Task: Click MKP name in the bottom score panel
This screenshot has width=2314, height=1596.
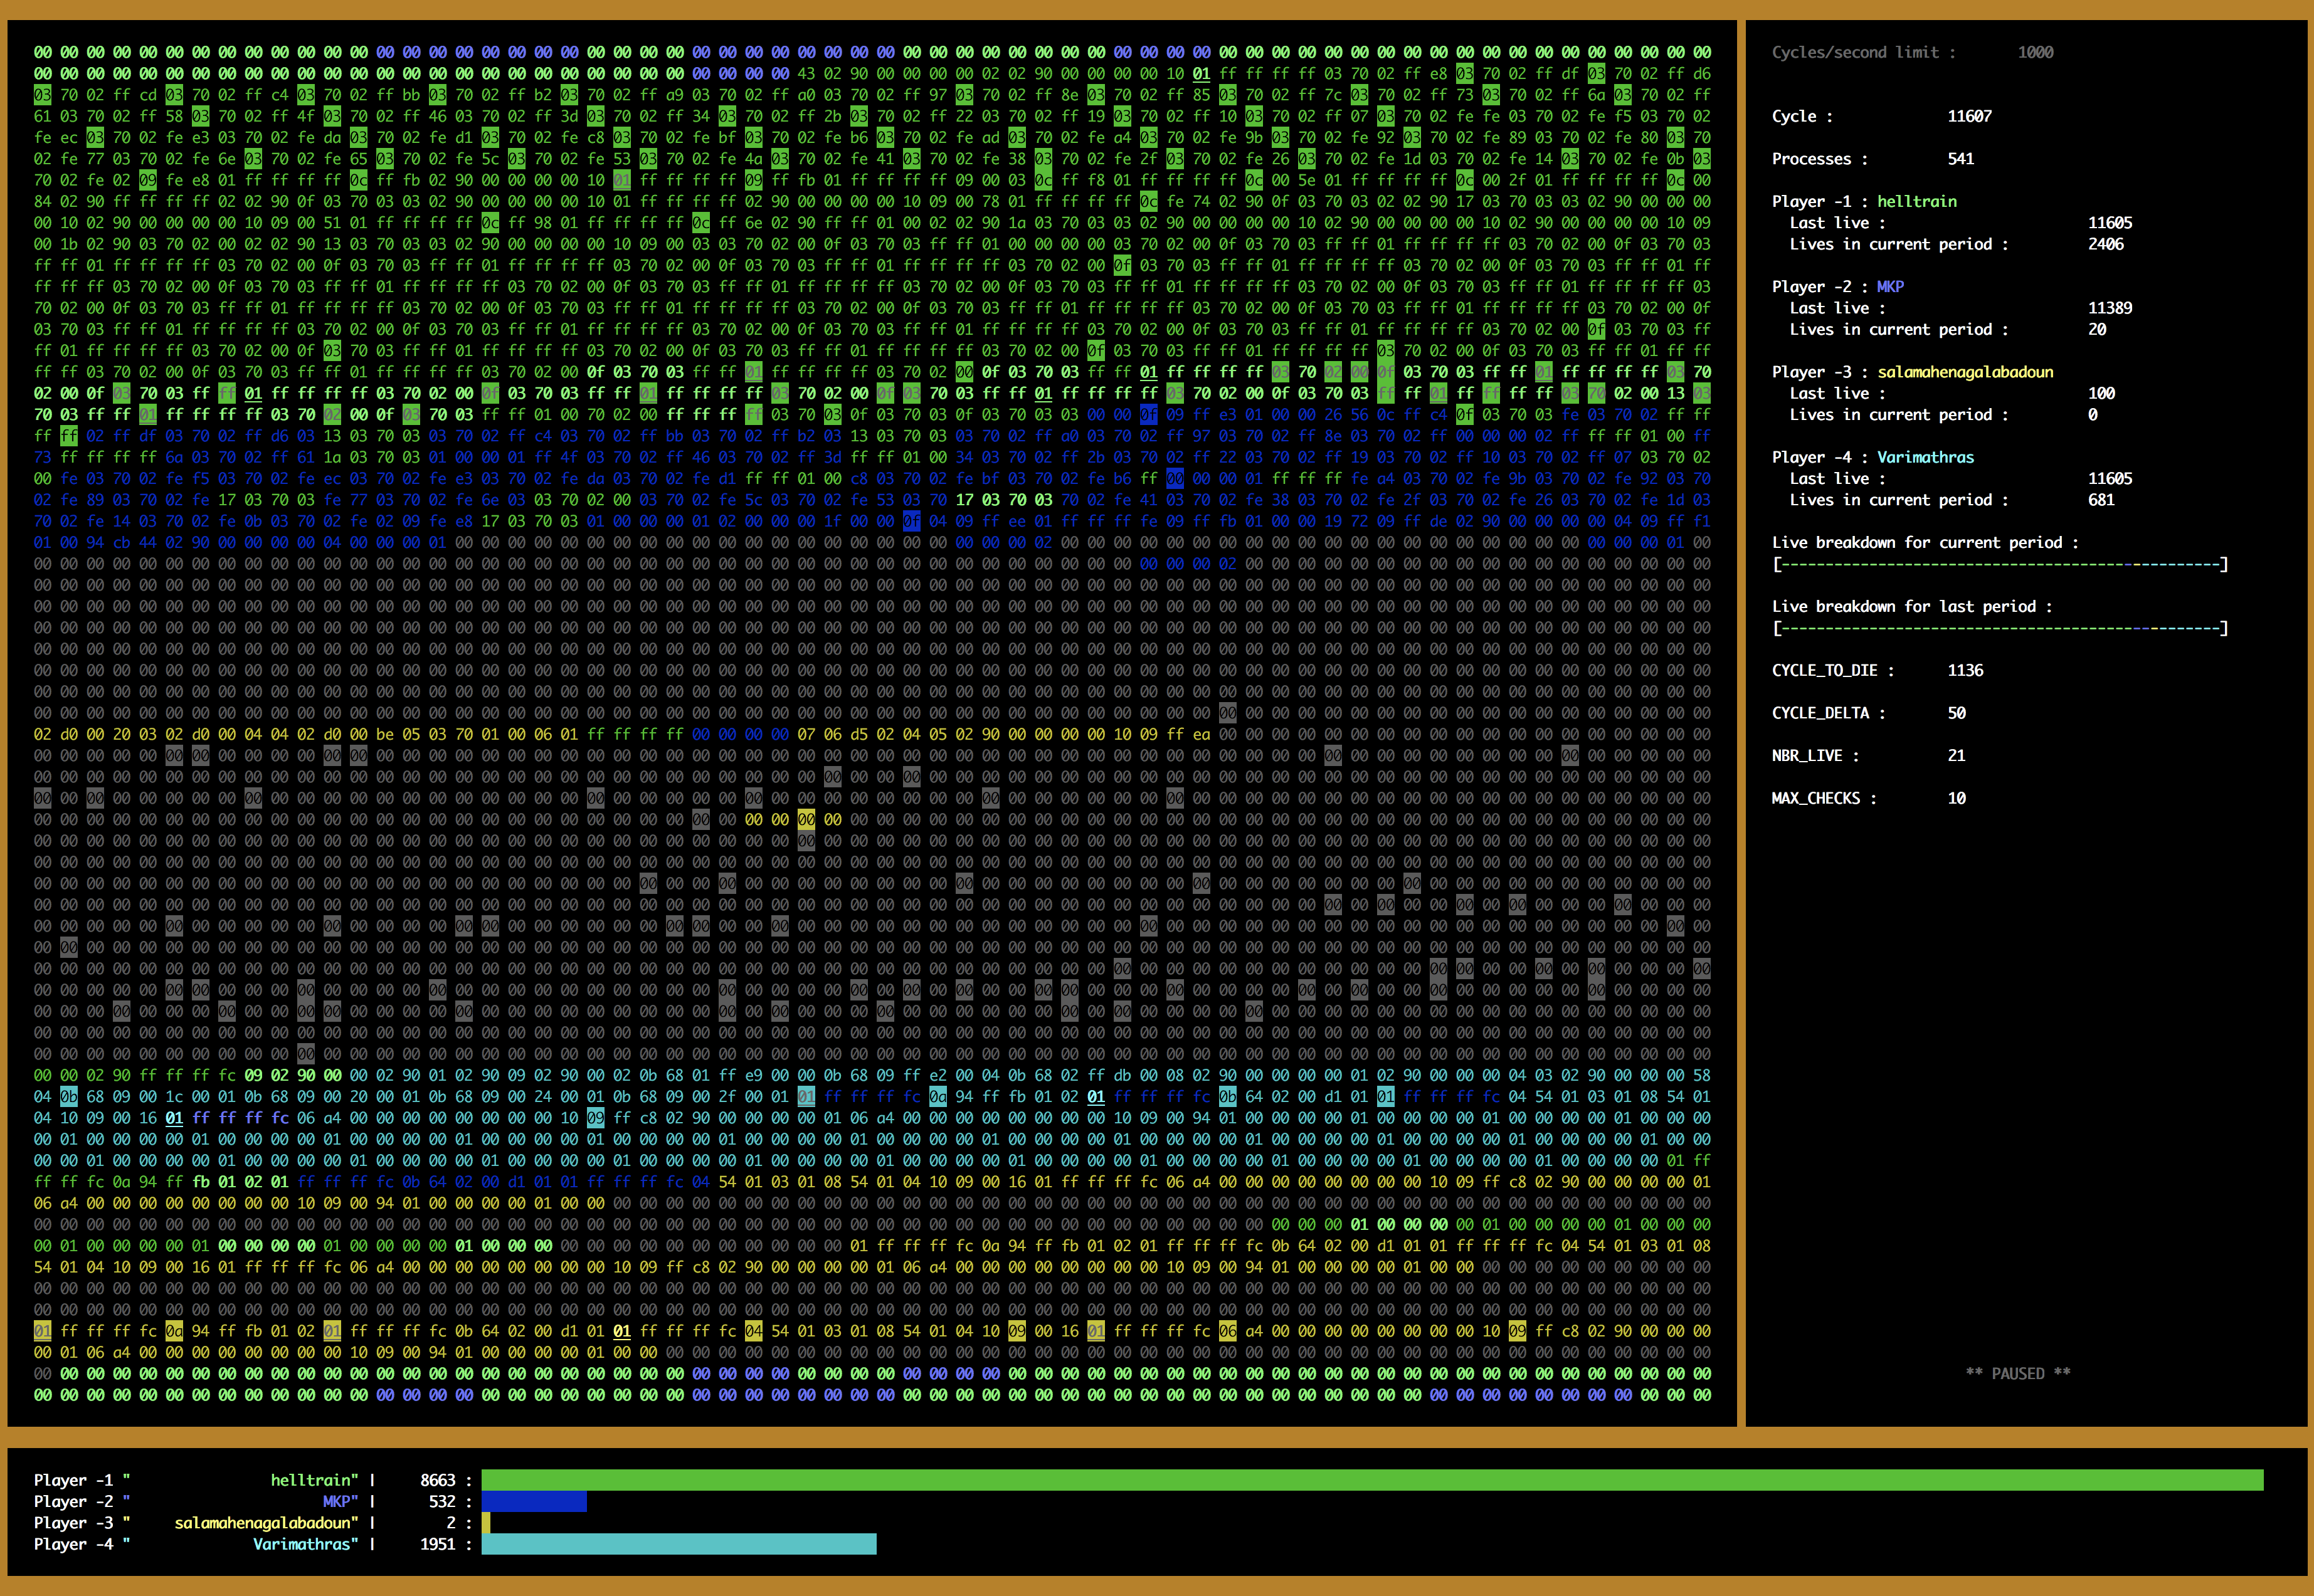Action: pyautogui.click(x=336, y=1502)
